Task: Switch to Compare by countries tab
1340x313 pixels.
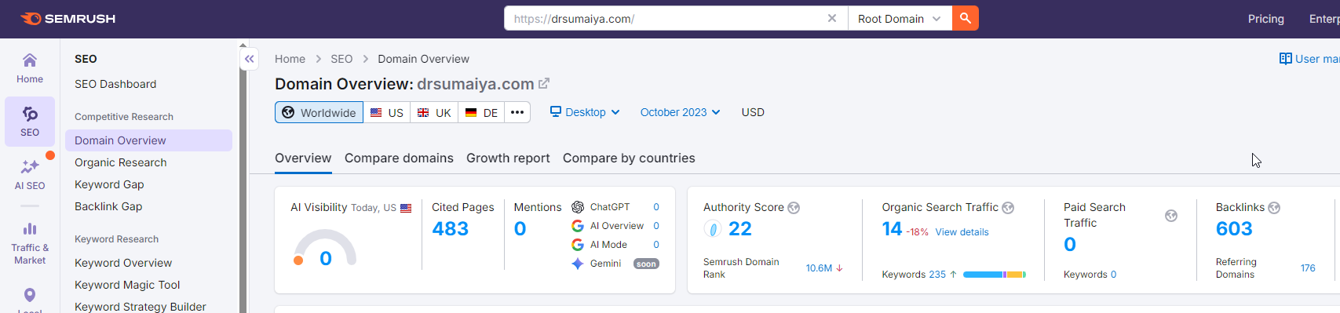Action: [629, 158]
